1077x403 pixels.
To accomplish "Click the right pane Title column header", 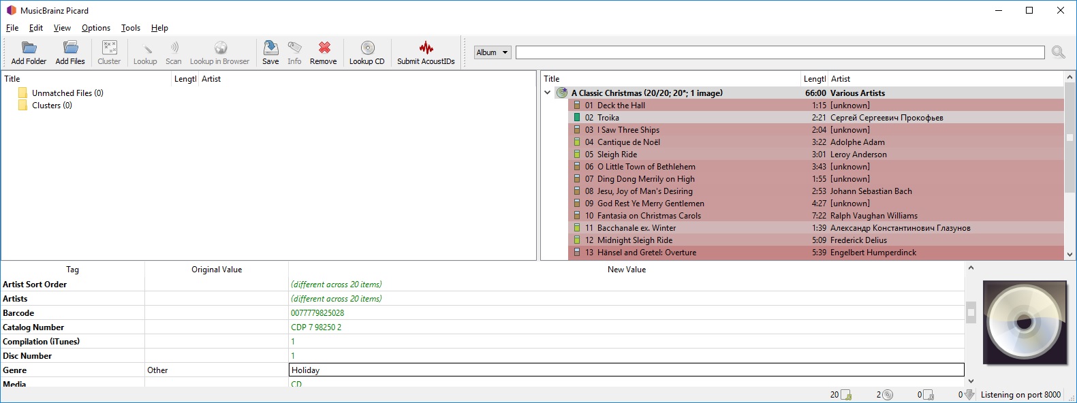I will (671, 78).
